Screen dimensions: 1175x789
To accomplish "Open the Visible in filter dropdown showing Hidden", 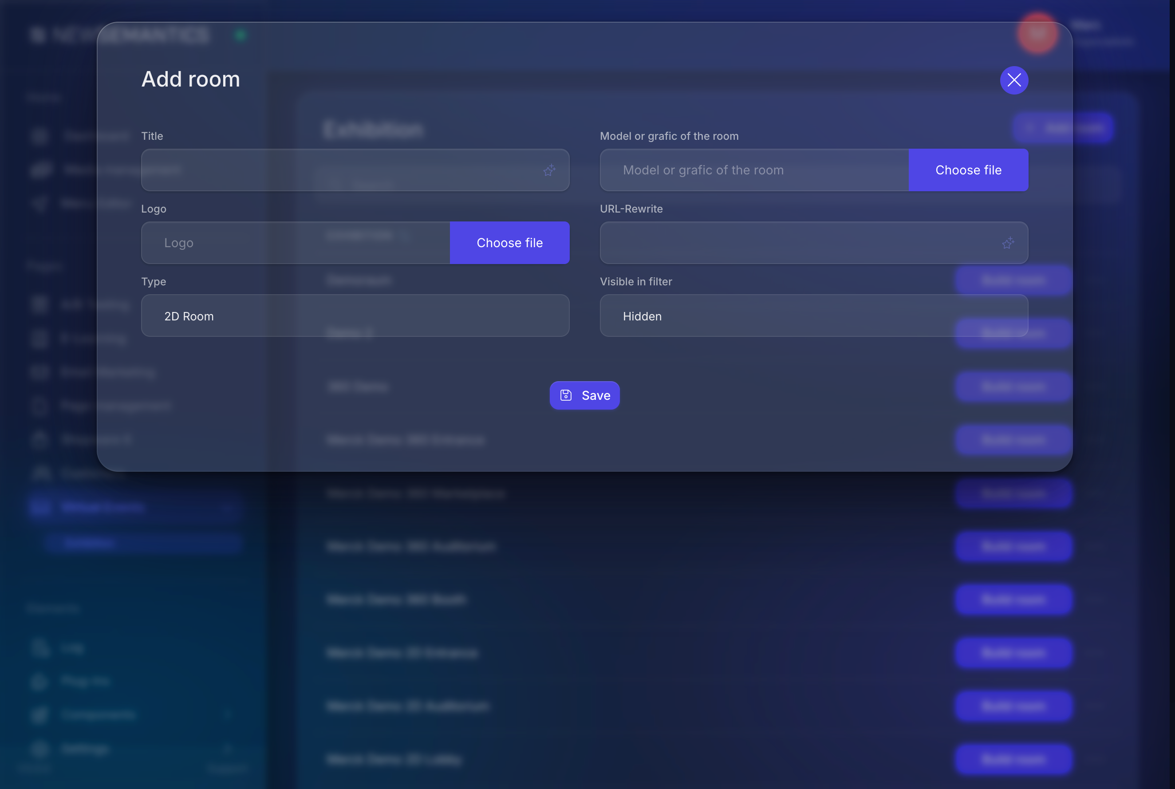I will tap(814, 316).
